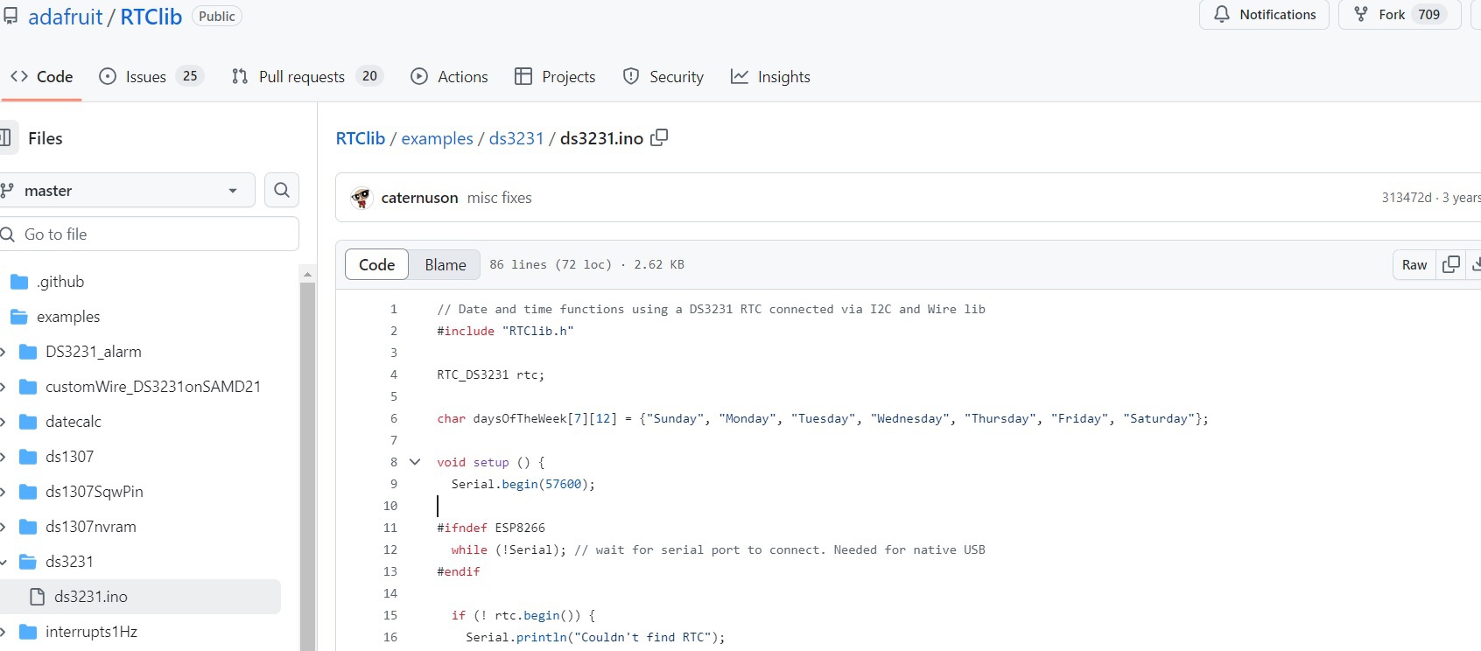Expand the ds1307 folder

tap(4, 457)
